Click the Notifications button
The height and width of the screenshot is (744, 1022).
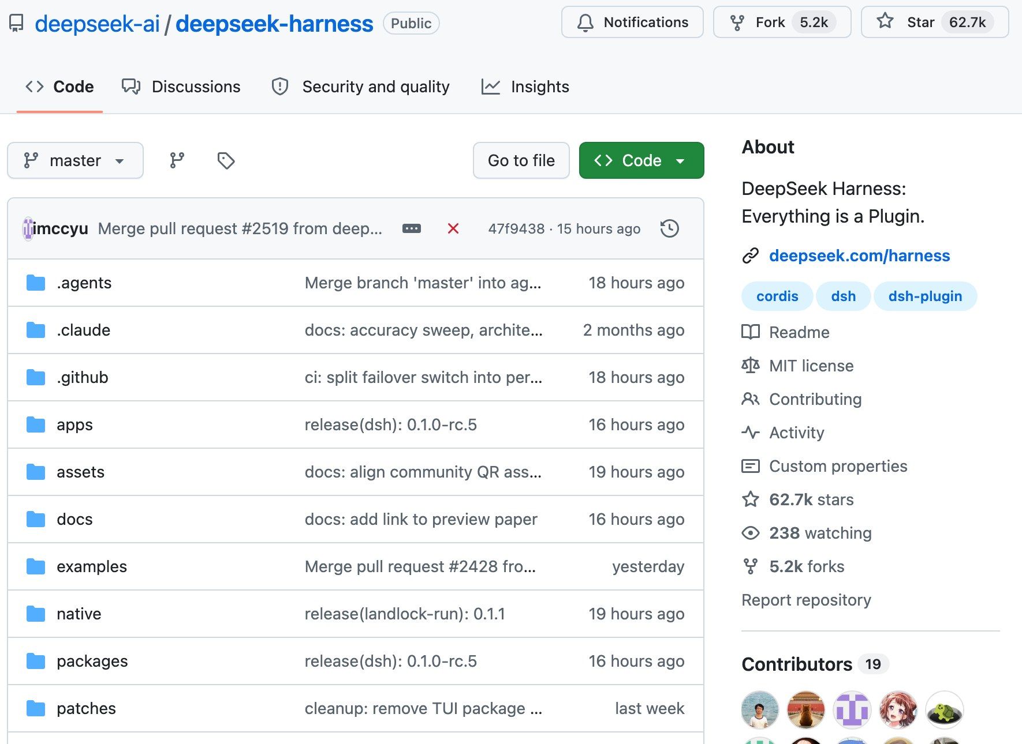click(x=632, y=22)
